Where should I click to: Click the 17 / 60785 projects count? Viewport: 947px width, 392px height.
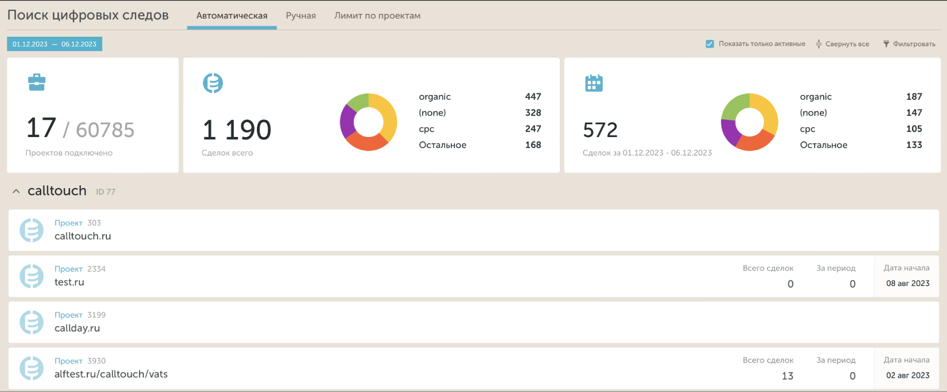tap(80, 128)
